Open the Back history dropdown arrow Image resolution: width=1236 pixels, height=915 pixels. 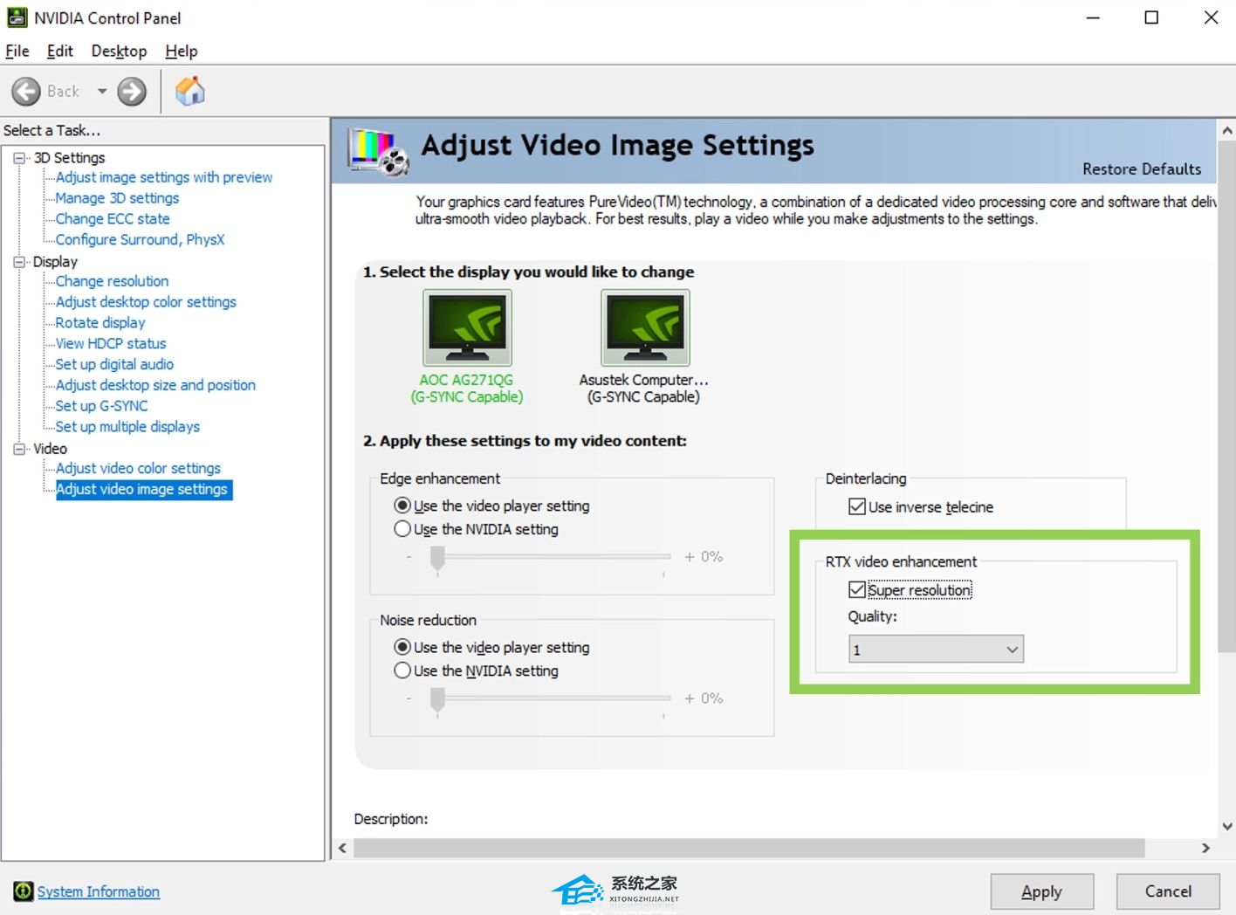102,91
